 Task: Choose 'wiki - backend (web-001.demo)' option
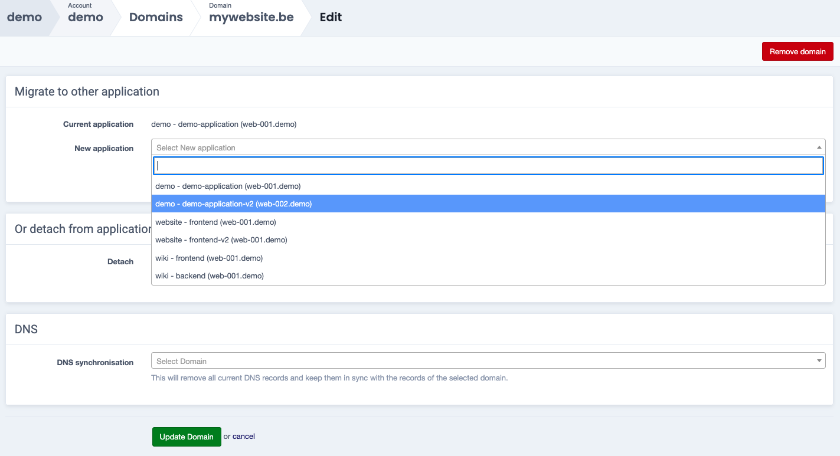coord(209,275)
